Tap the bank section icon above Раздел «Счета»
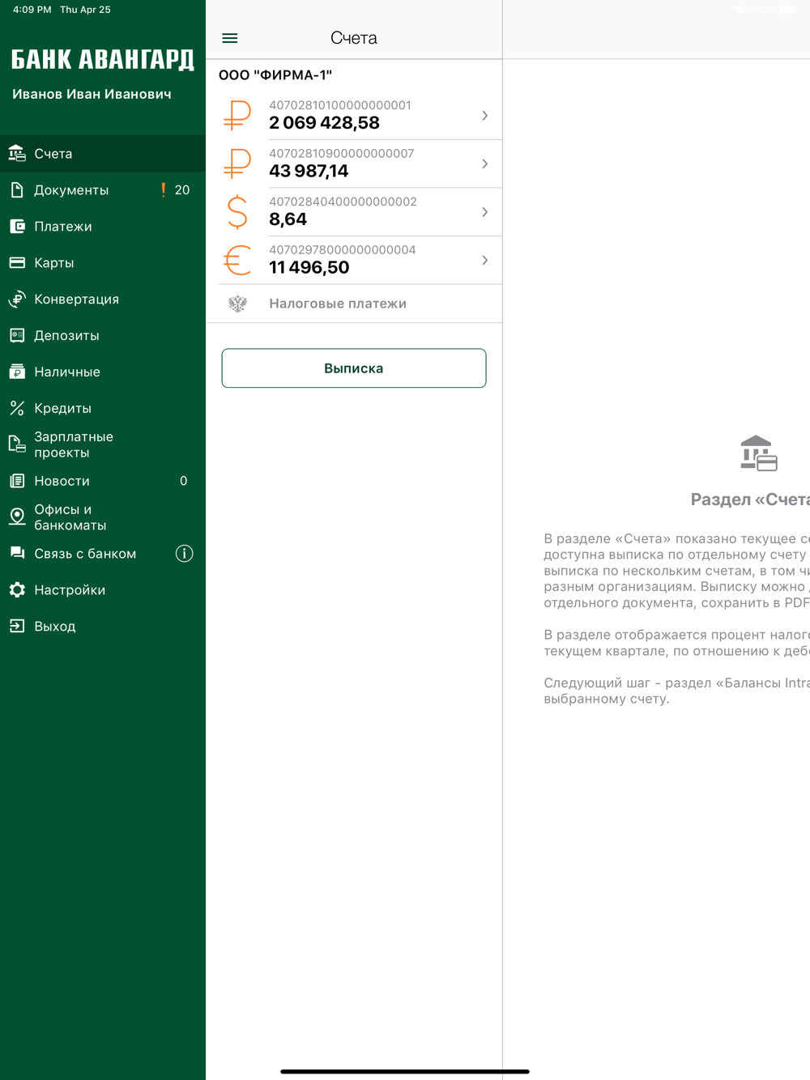 759,453
